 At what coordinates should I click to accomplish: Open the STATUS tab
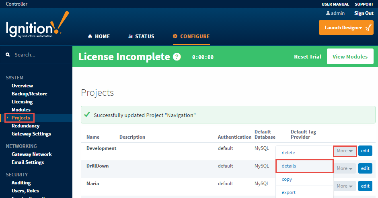141,36
